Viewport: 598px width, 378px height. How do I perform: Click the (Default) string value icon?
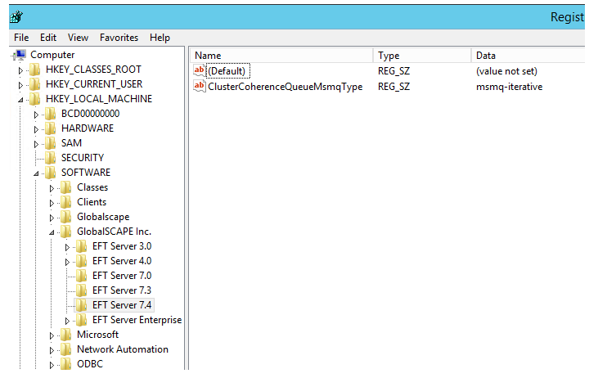(200, 71)
